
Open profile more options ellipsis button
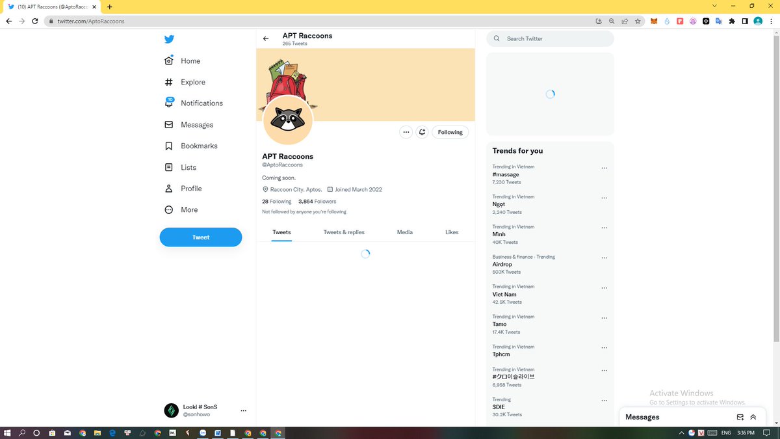[x=406, y=132]
